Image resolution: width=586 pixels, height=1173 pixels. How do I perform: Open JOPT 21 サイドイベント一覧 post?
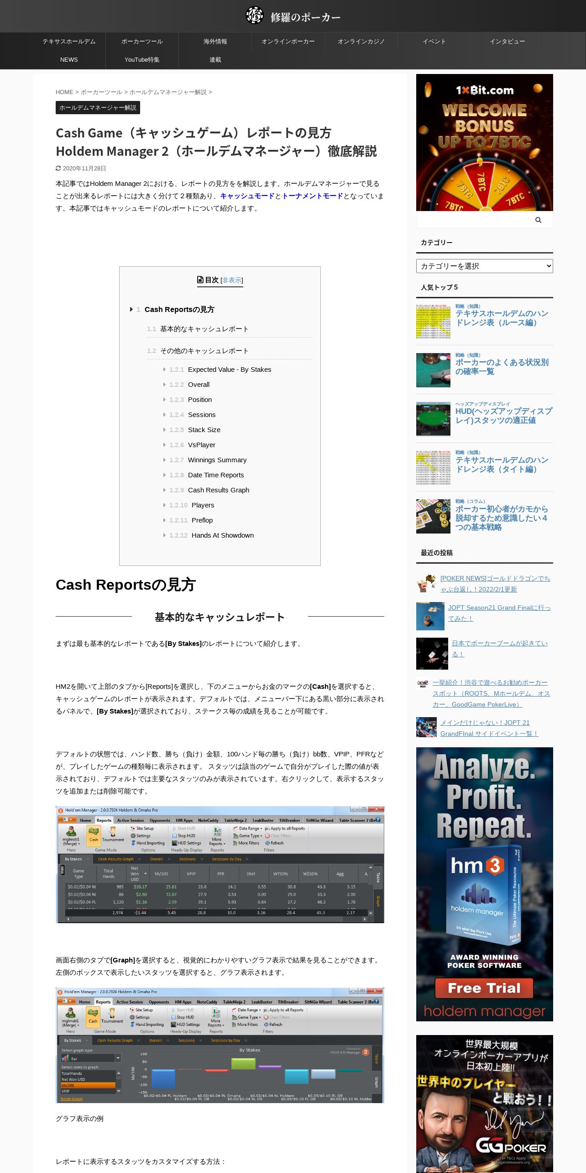click(x=489, y=728)
